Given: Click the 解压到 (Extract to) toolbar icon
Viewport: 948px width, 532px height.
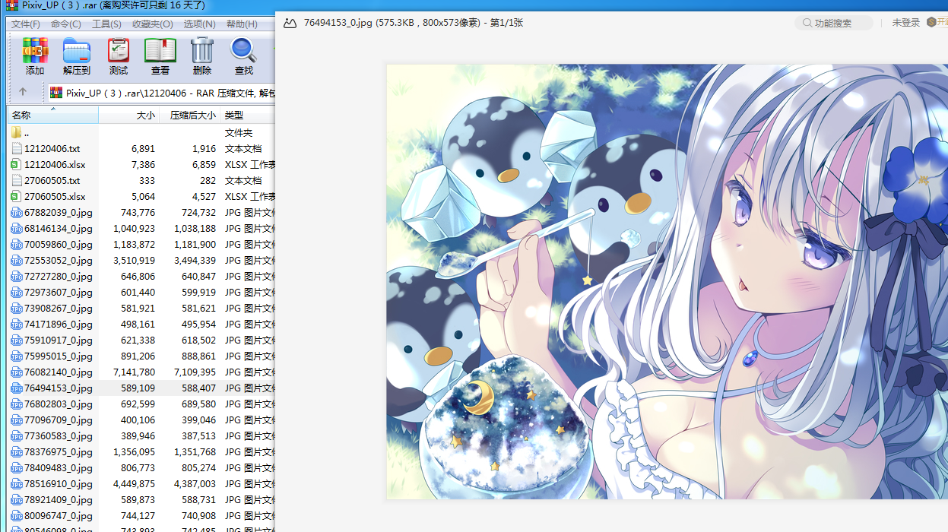Looking at the screenshot, I should [77, 51].
